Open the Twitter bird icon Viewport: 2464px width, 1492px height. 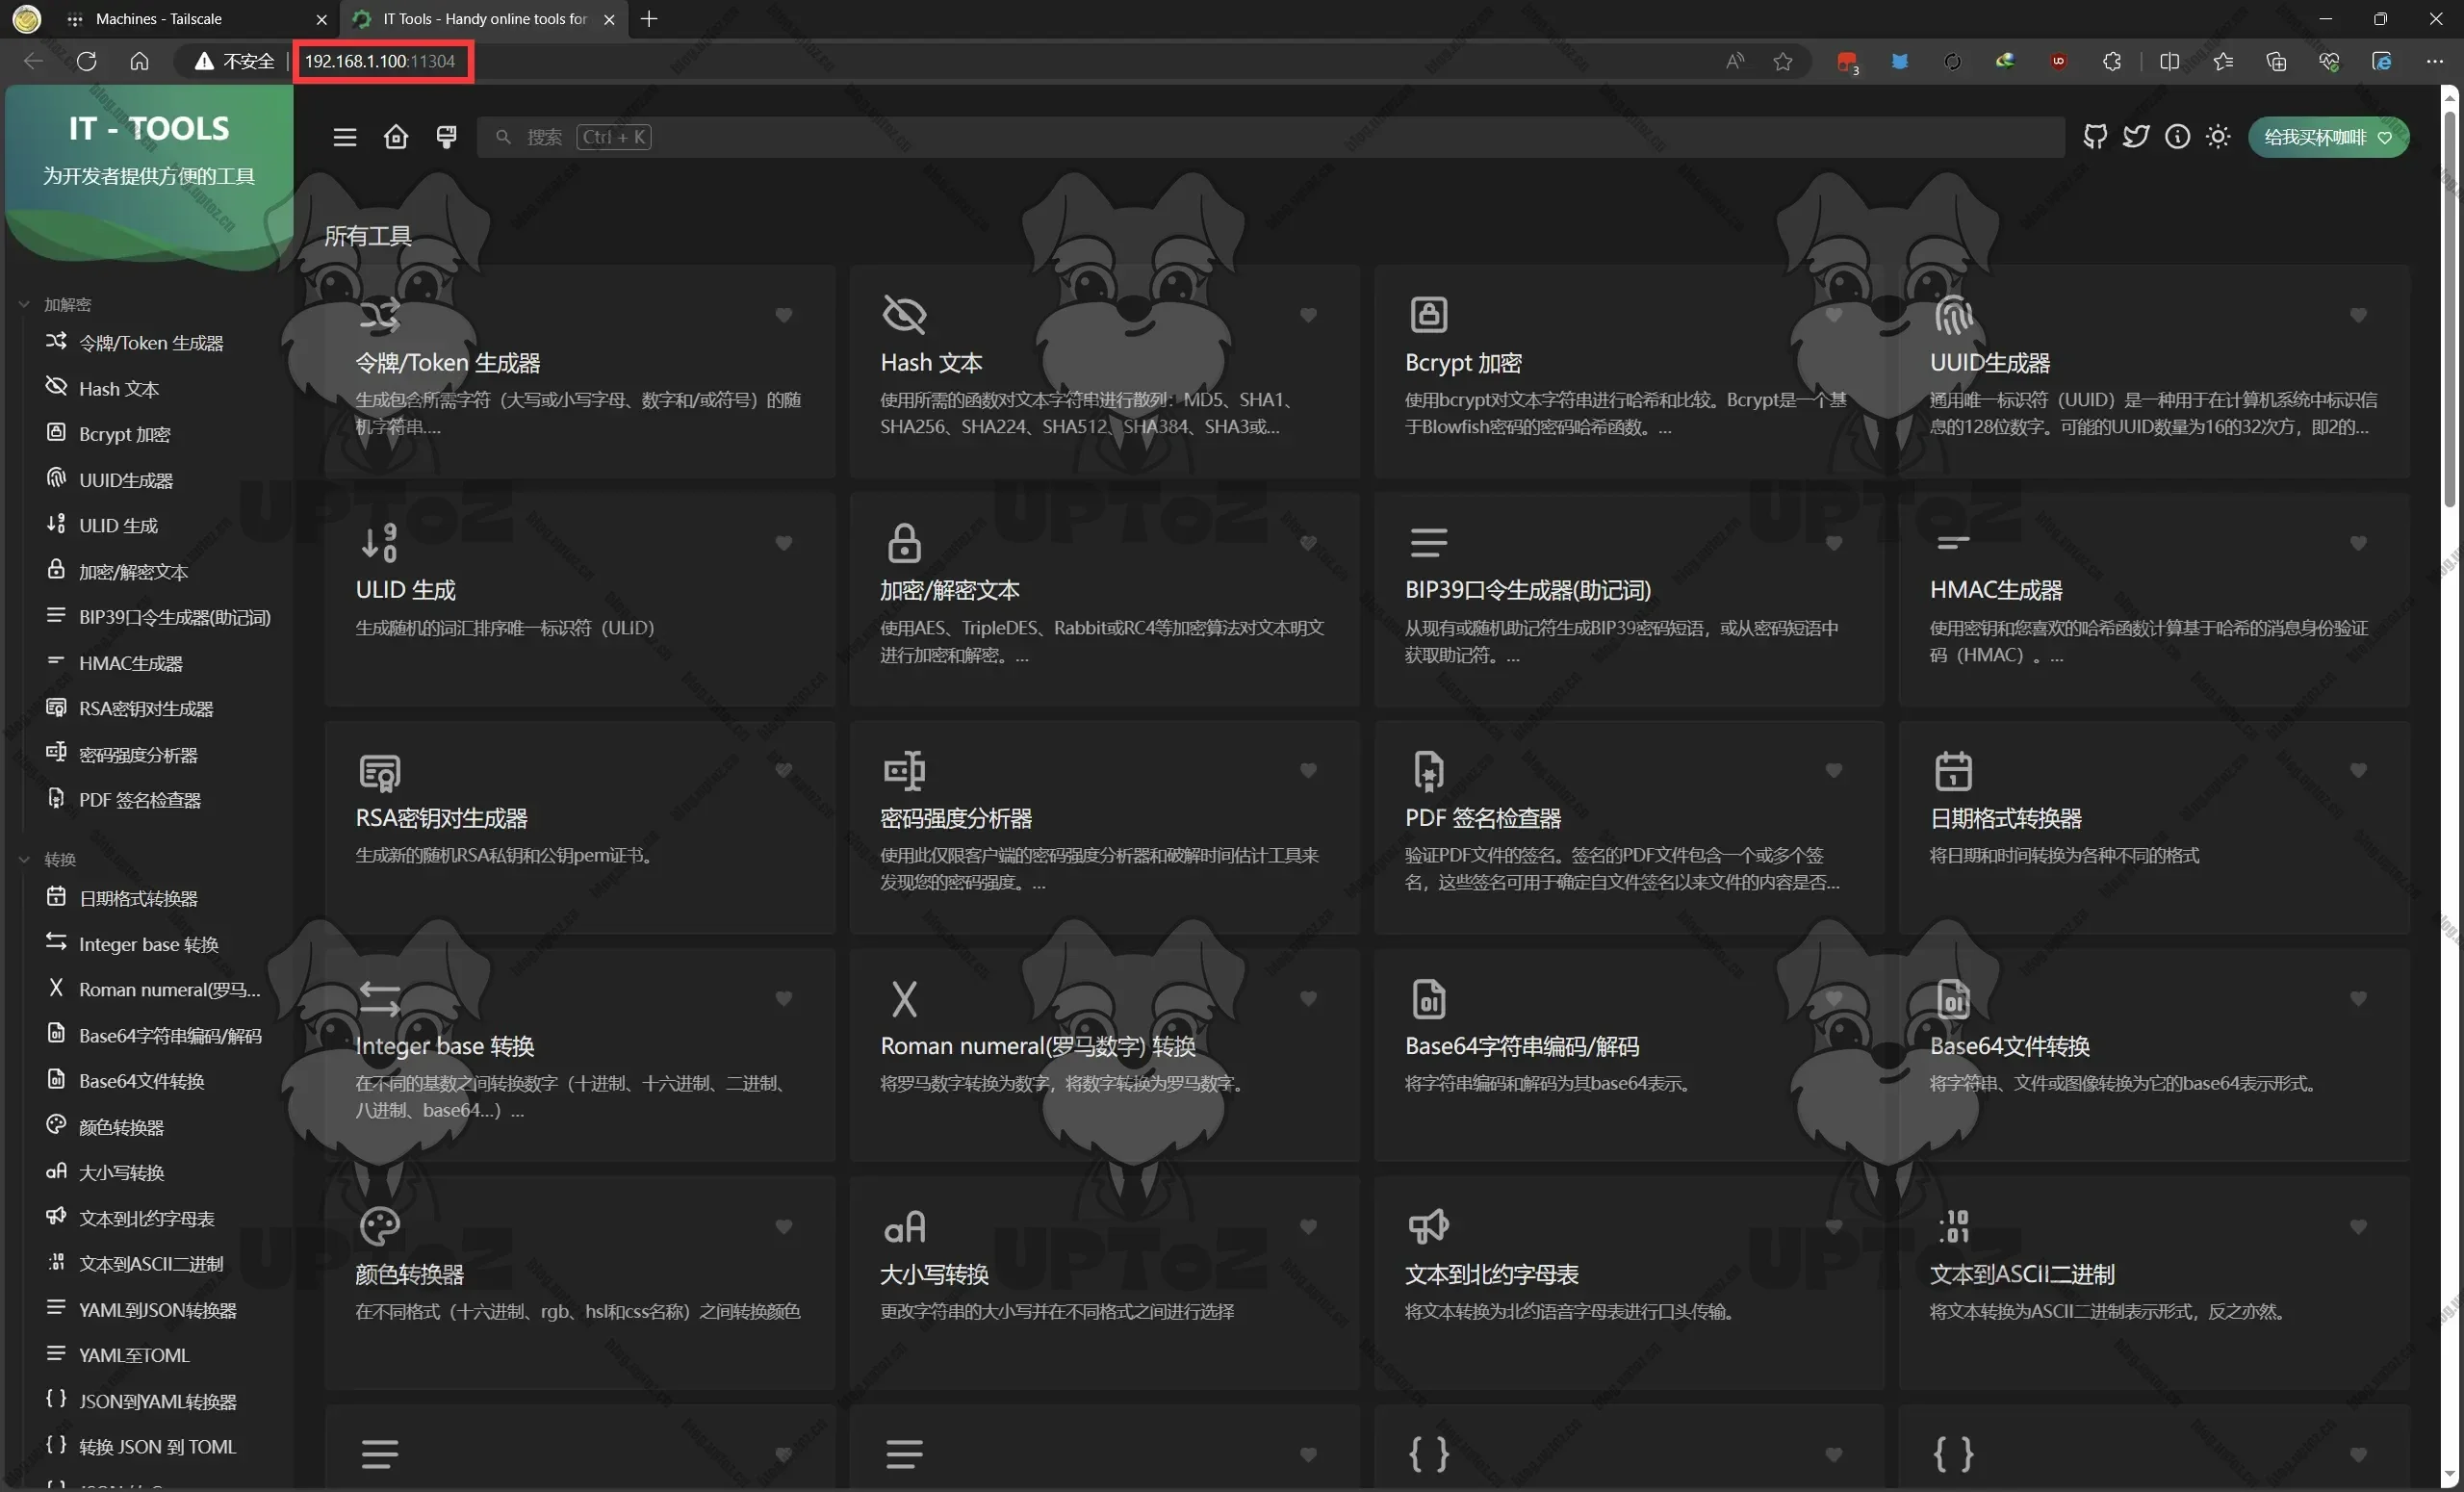(x=2136, y=137)
